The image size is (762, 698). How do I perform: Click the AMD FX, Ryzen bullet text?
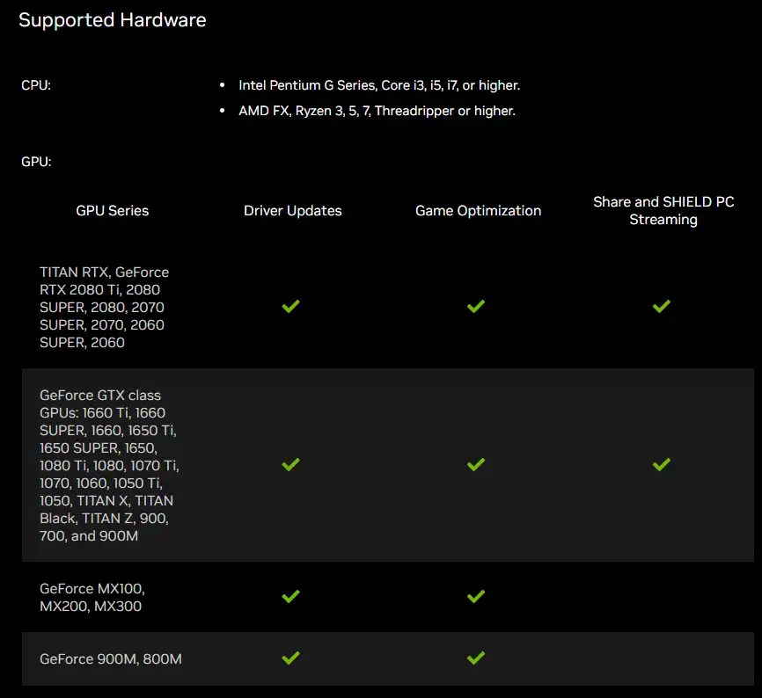pos(377,111)
